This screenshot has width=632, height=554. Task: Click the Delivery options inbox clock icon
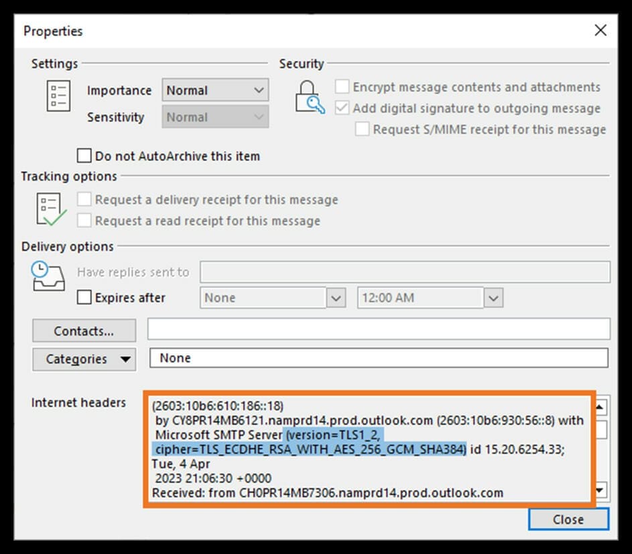click(x=48, y=276)
